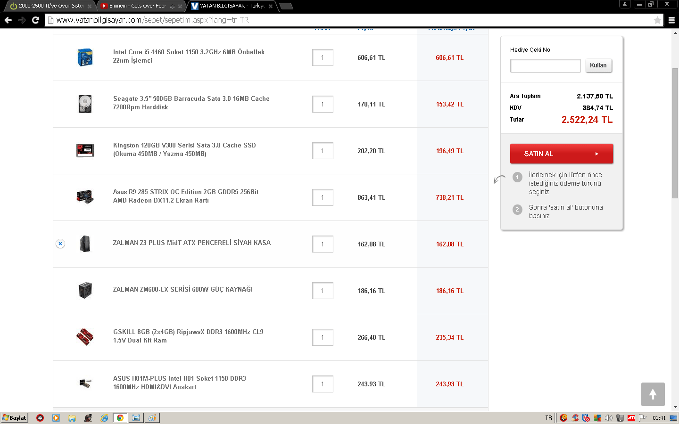
Task: Open the Chrome hamburger menu
Action: pyautogui.click(x=671, y=20)
